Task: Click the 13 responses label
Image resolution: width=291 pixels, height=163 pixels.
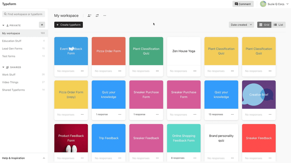Action: tap(216, 114)
